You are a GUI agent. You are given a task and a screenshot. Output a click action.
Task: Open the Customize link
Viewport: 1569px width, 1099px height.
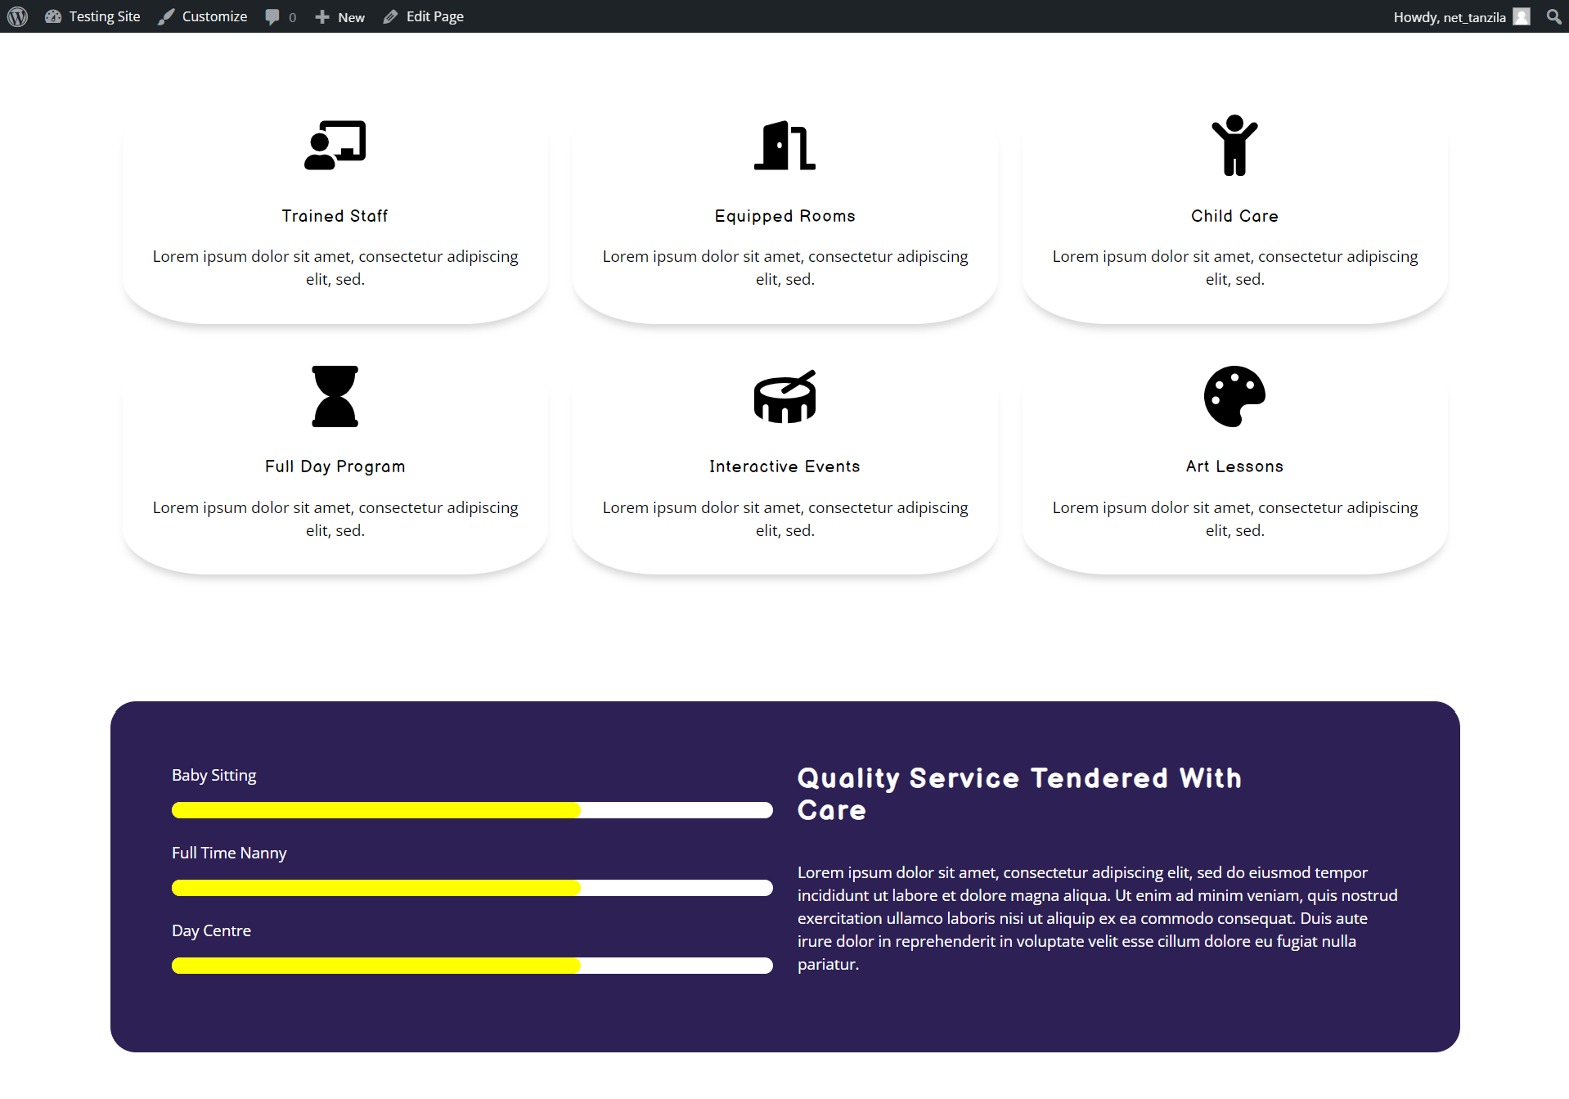coord(203,16)
